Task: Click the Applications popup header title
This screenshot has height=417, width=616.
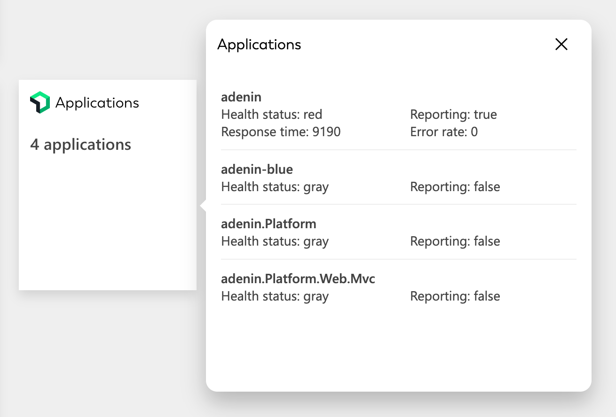Action: [x=259, y=45]
